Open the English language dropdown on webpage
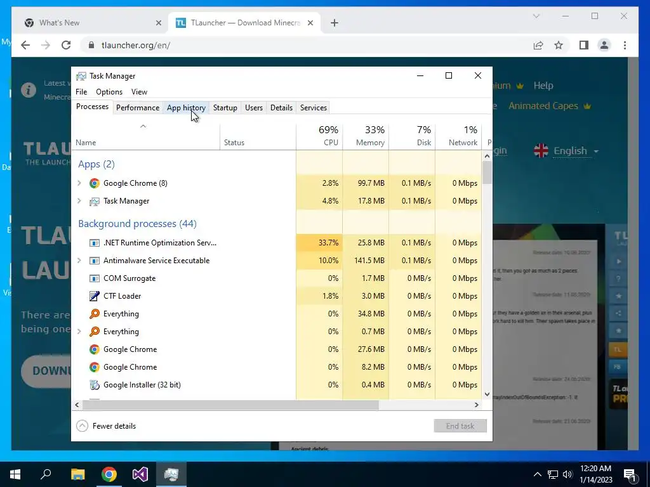 (x=575, y=151)
